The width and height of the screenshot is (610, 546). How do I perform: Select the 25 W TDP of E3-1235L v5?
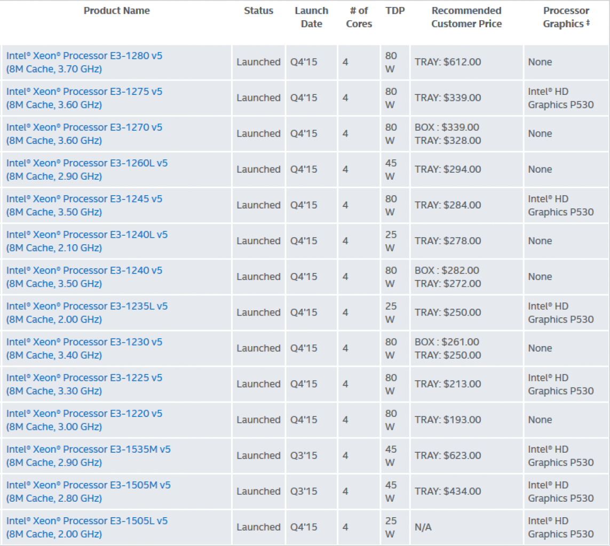(x=391, y=312)
